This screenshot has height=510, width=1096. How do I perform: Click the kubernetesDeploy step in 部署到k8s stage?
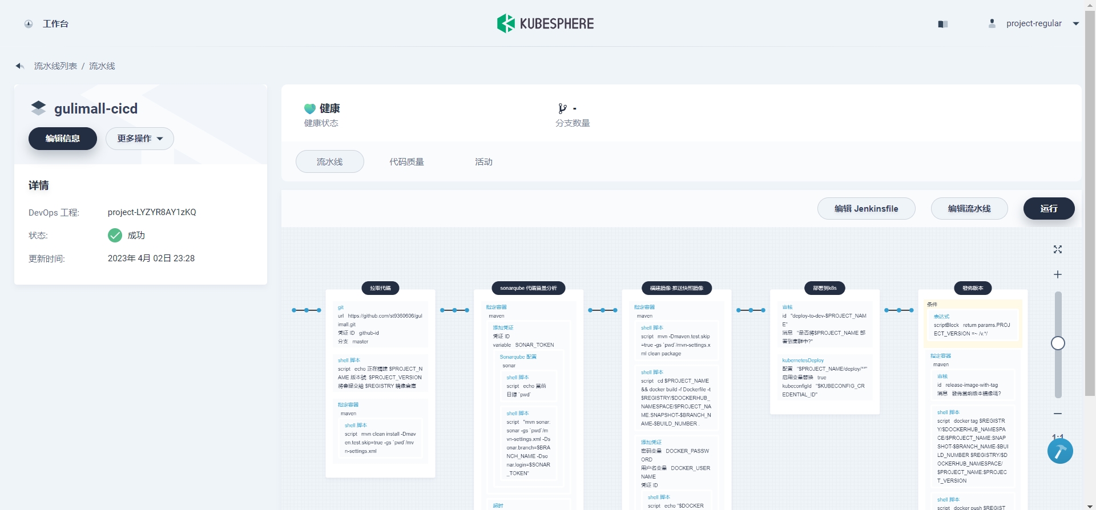point(824,377)
